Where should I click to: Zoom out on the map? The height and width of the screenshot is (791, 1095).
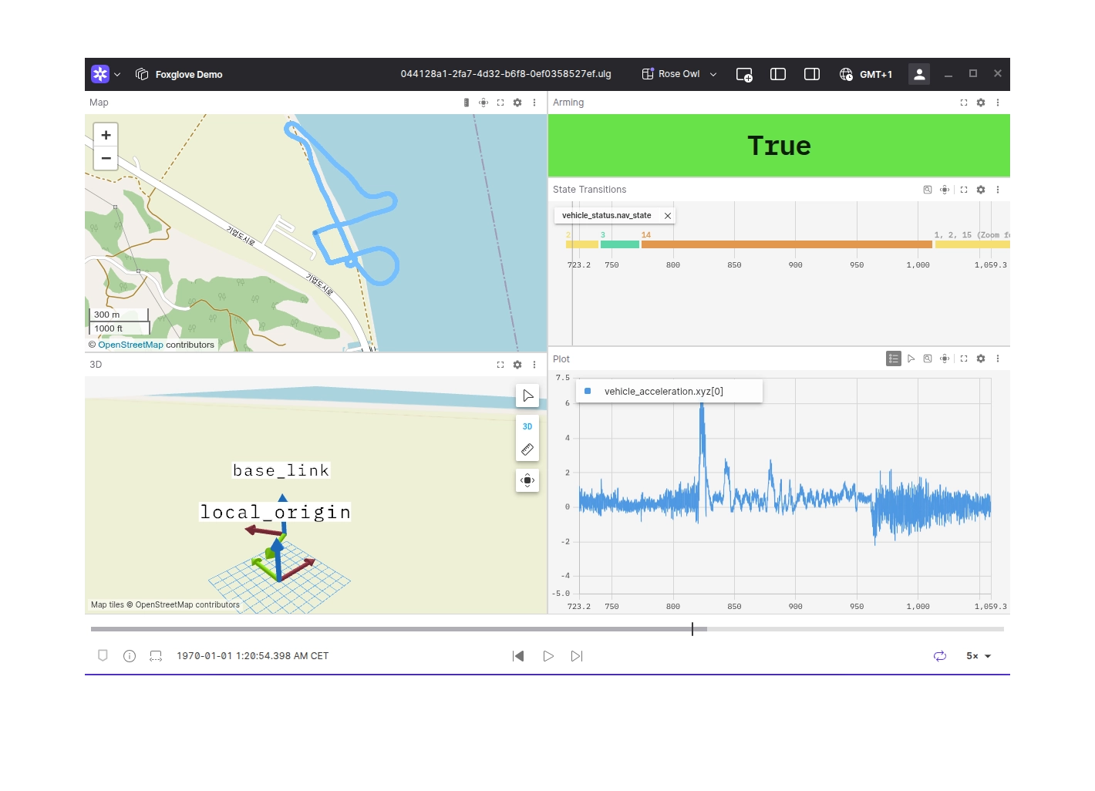pos(106,158)
